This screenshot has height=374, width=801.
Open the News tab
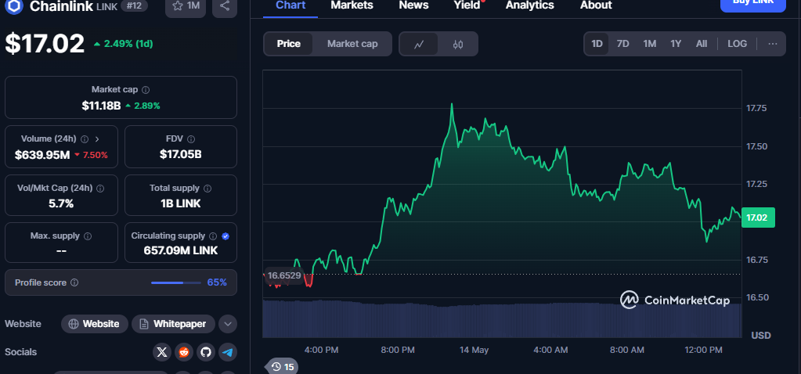tap(413, 5)
